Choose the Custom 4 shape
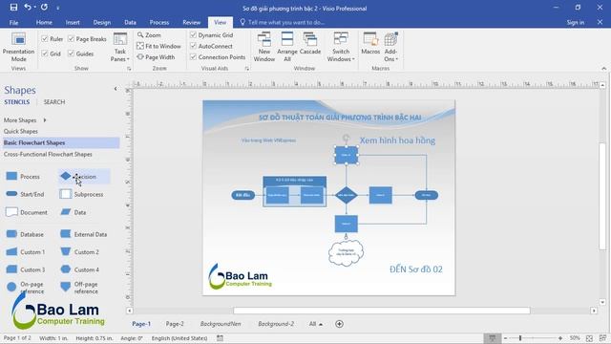This screenshot has height=344, width=611. pyautogui.click(x=79, y=269)
